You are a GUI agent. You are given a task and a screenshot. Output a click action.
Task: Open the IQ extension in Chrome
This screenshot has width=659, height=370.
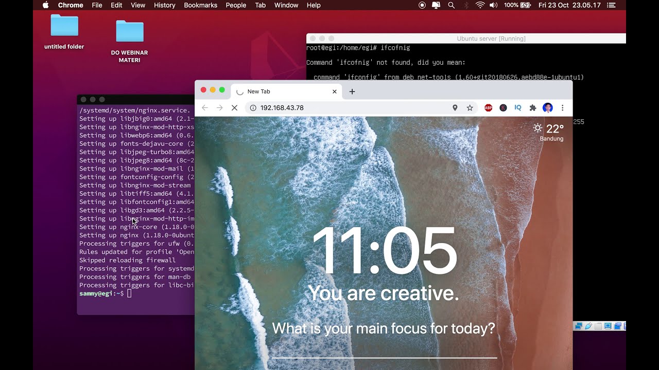(x=518, y=108)
